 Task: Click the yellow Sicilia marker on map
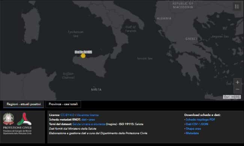[x=83, y=56]
